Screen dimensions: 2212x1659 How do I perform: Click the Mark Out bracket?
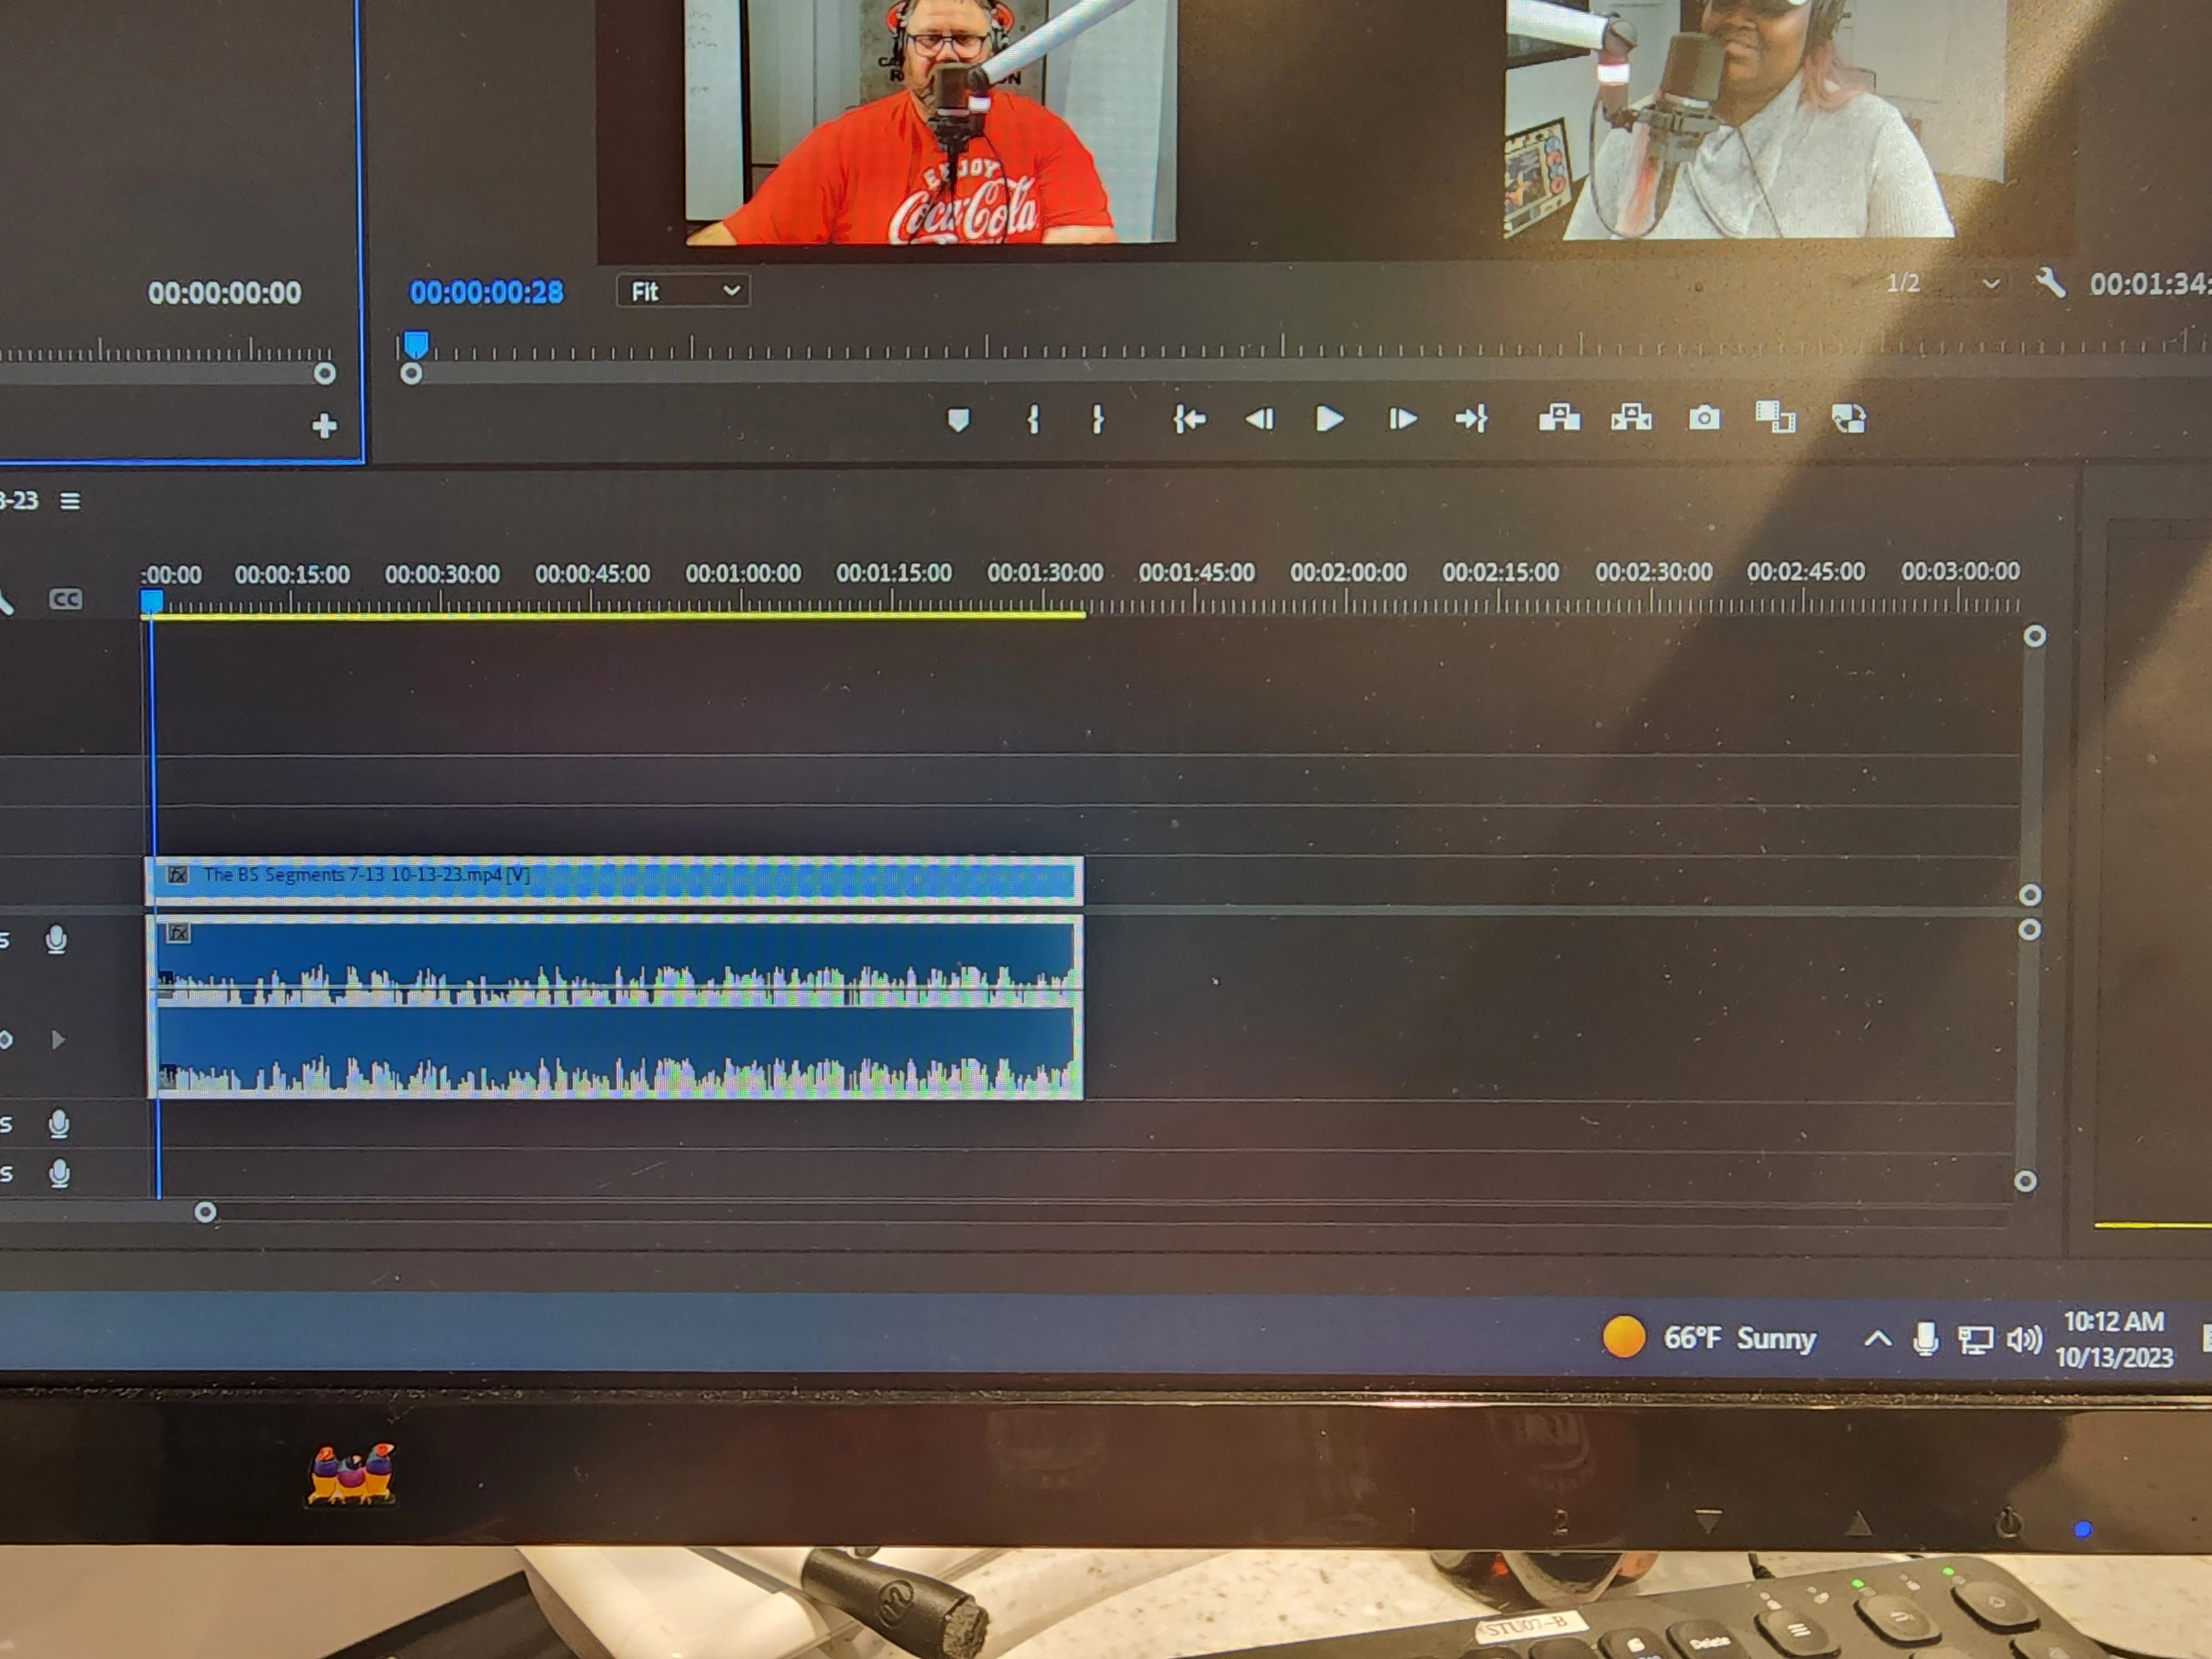point(1098,419)
